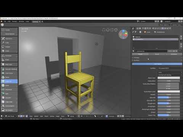Select the Inset Faces tool
183x137 pixels.
(x=9, y=73)
